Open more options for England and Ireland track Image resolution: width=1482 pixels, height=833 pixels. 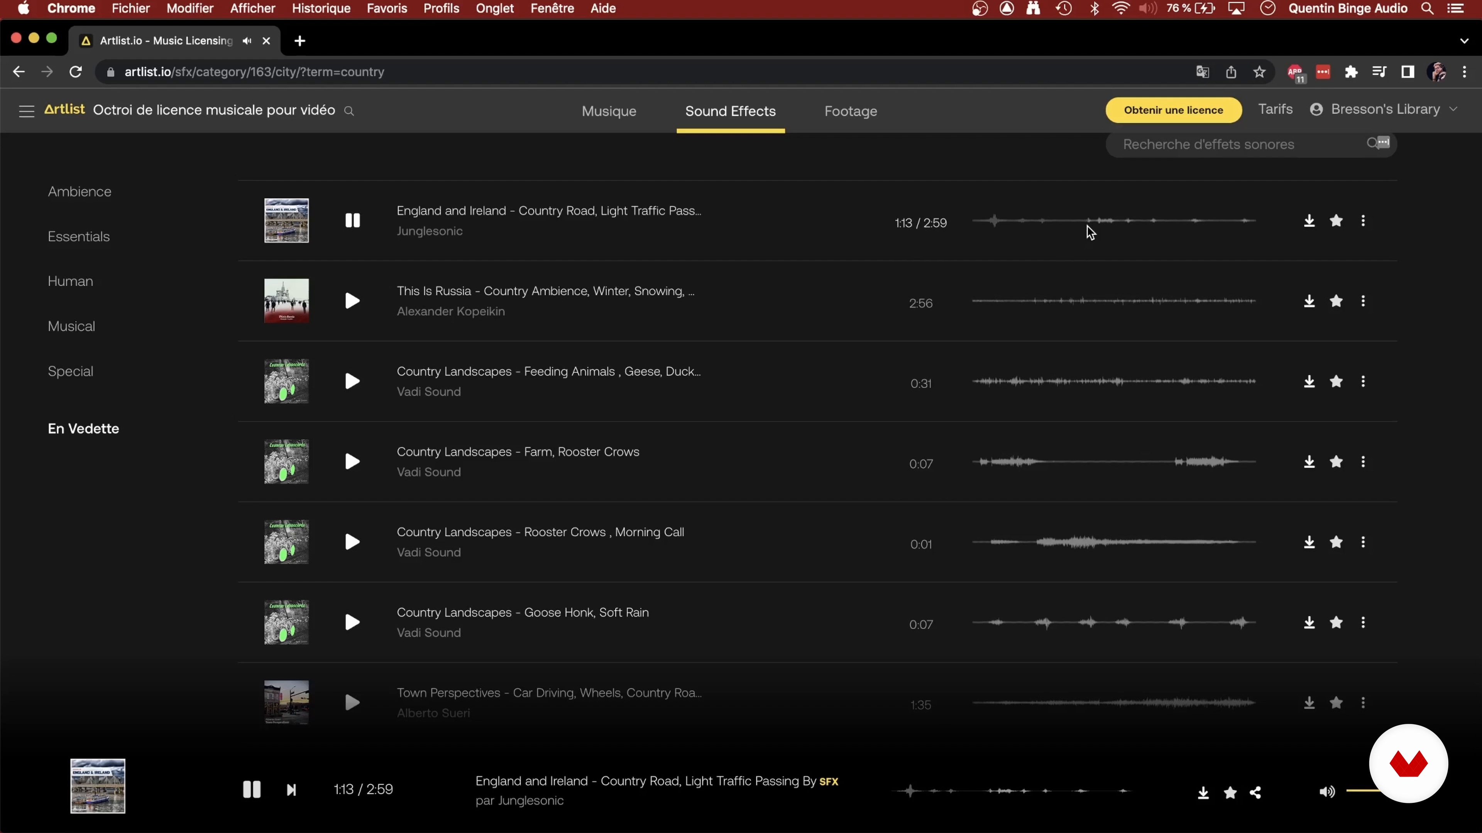click(1363, 221)
